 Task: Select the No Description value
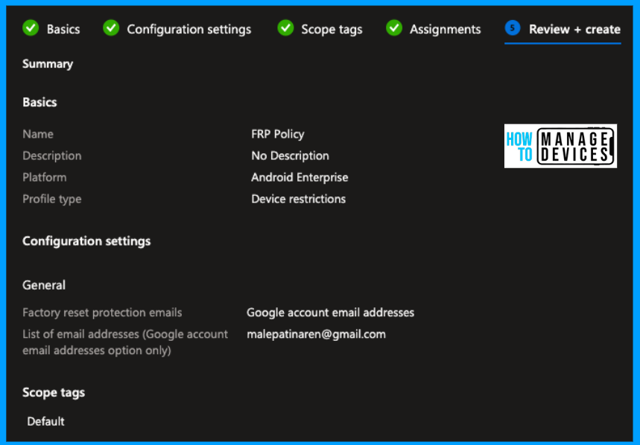pos(291,156)
